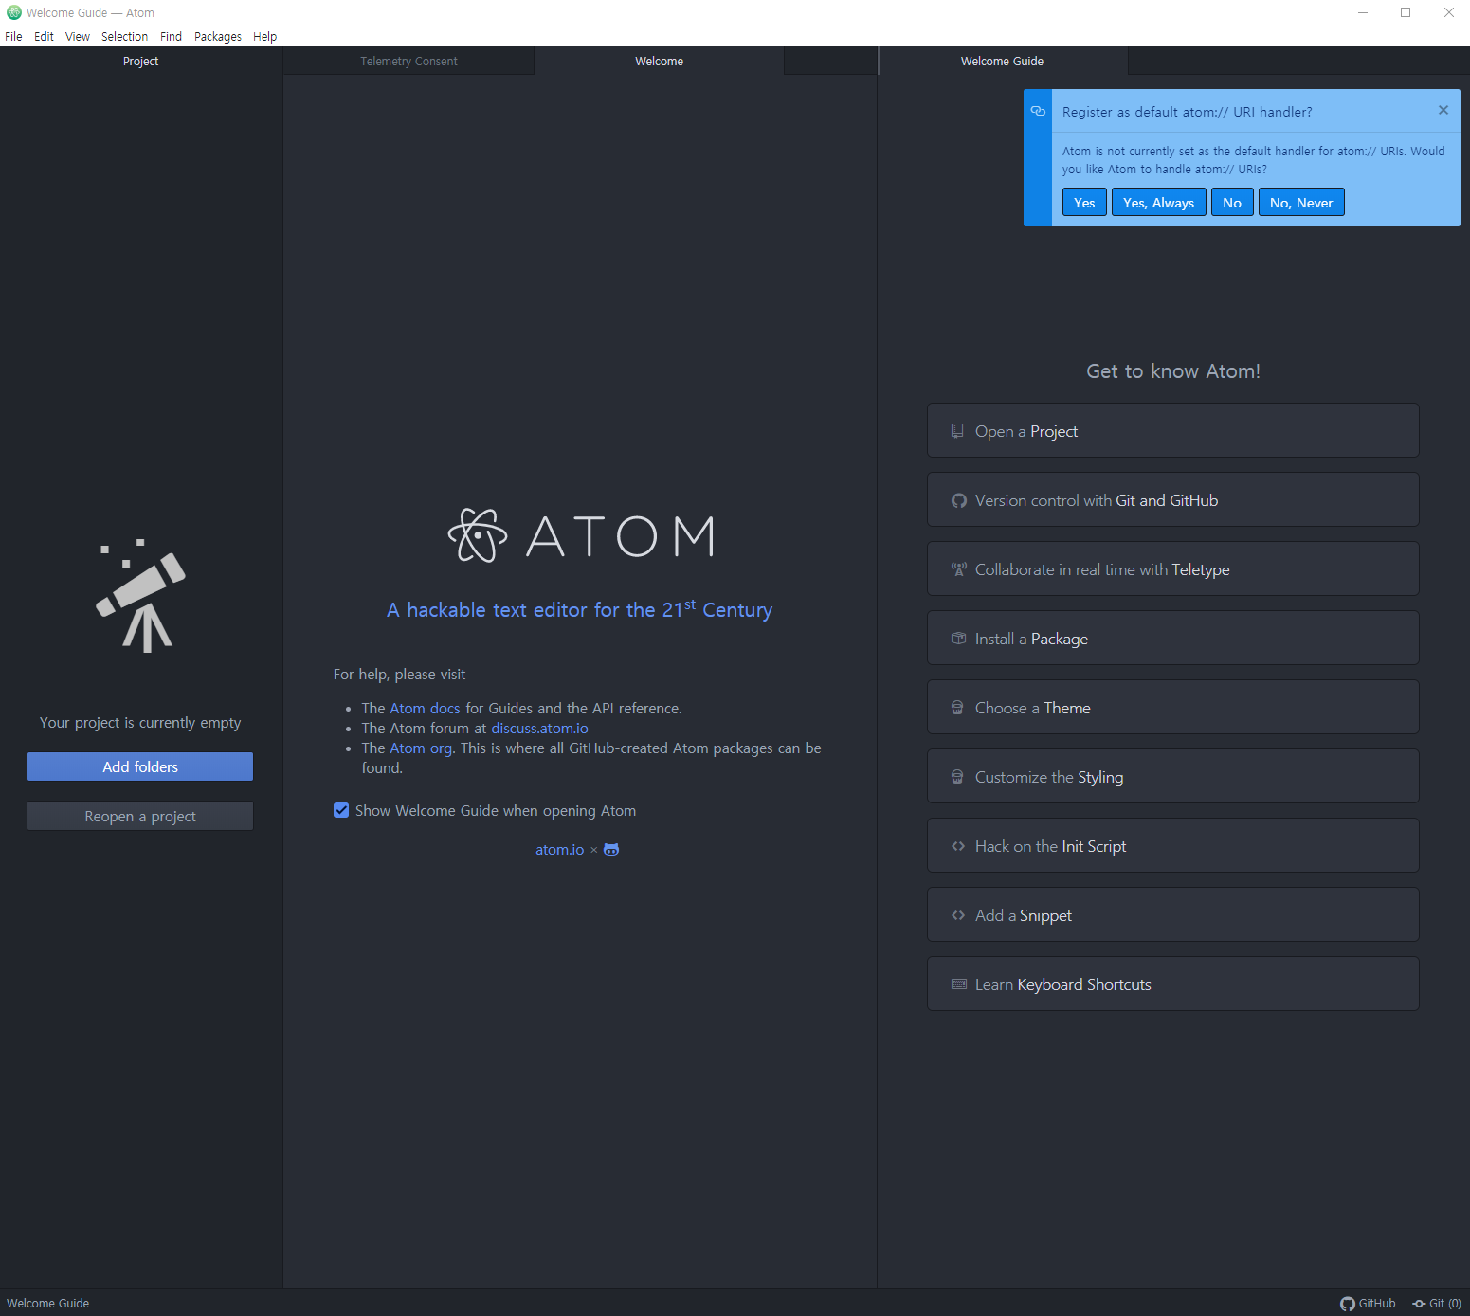Click Yes in URI handler prompt
The width and height of the screenshot is (1470, 1316).
click(x=1084, y=203)
